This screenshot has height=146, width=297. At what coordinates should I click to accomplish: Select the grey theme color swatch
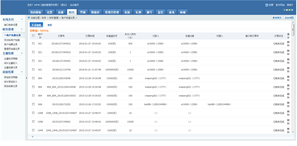[x=287, y=10]
